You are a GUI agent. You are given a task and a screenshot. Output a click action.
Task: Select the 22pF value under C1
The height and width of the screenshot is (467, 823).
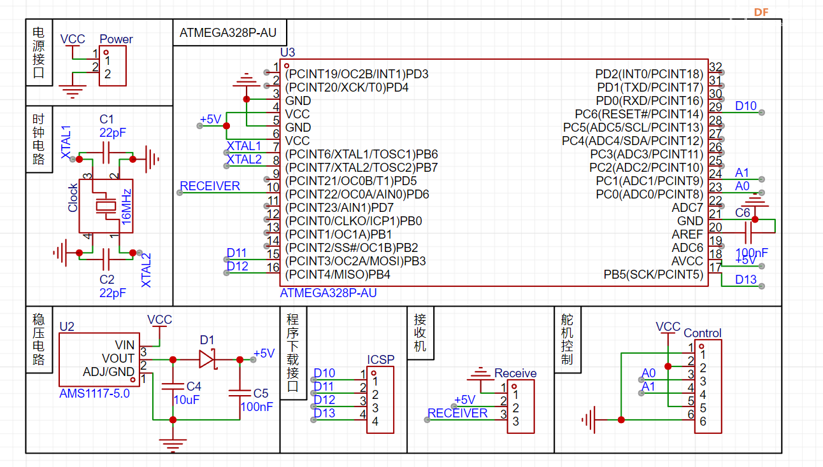point(113,134)
